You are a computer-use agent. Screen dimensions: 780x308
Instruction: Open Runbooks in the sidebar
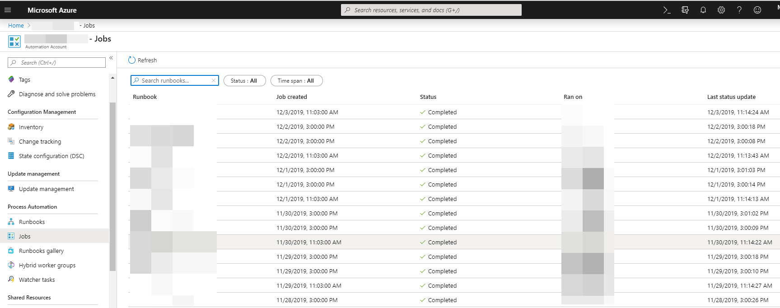[x=32, y=222]
